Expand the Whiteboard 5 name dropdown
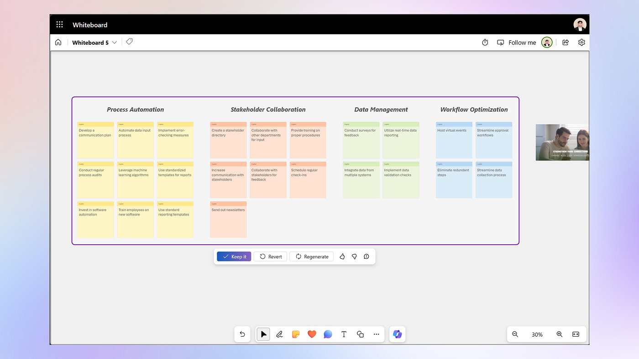Screen dimensions: 639x359 (x=115, y=42)
